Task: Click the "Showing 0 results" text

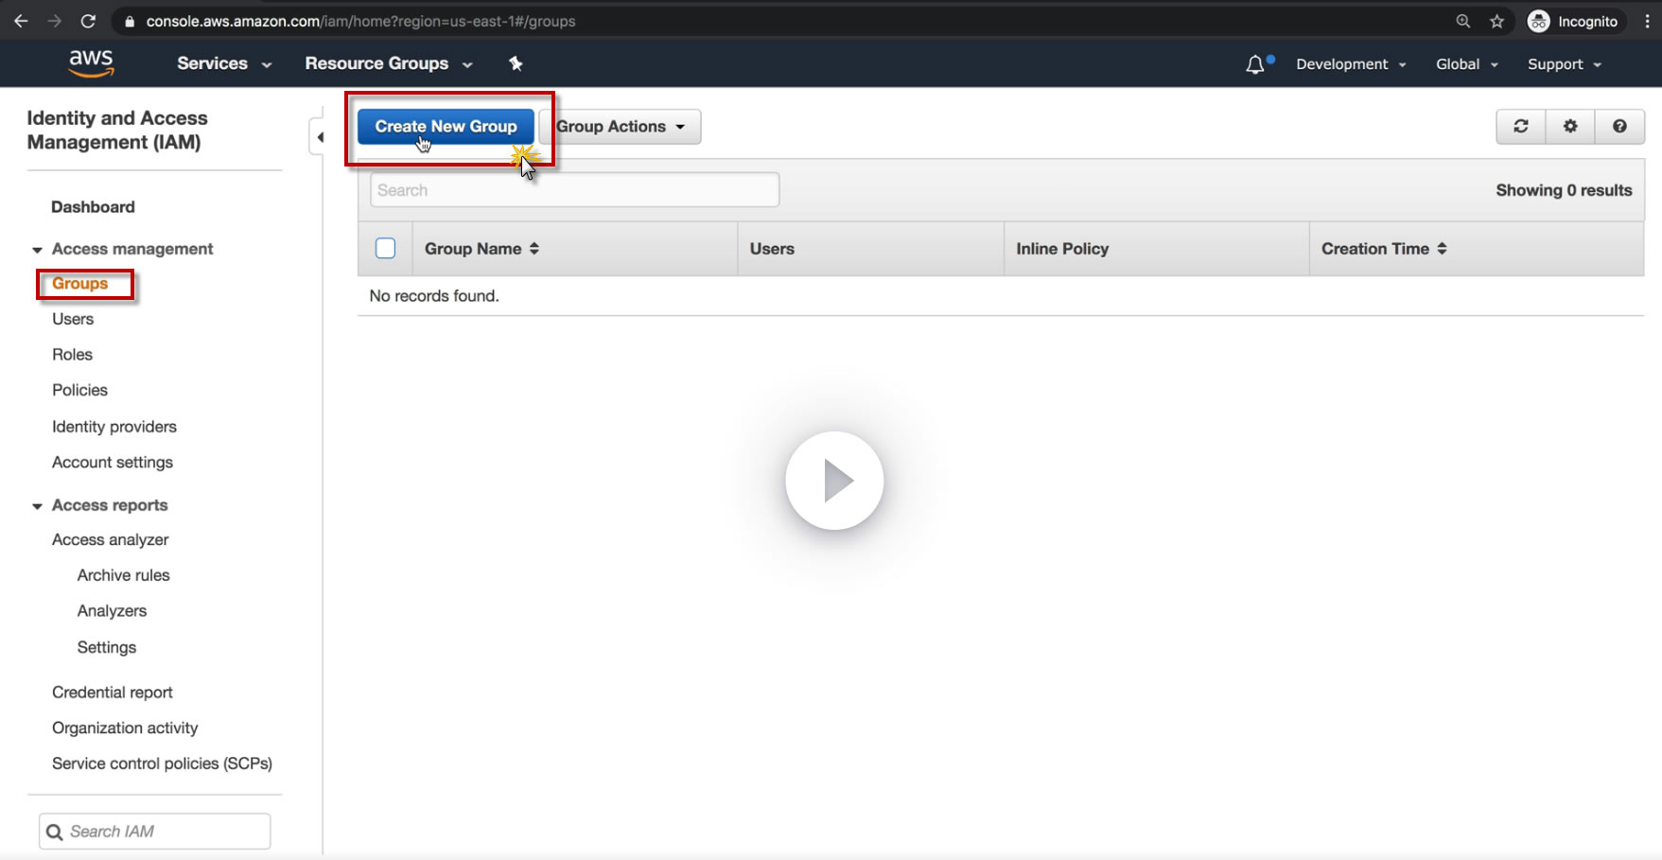Action: point(1564,190)
